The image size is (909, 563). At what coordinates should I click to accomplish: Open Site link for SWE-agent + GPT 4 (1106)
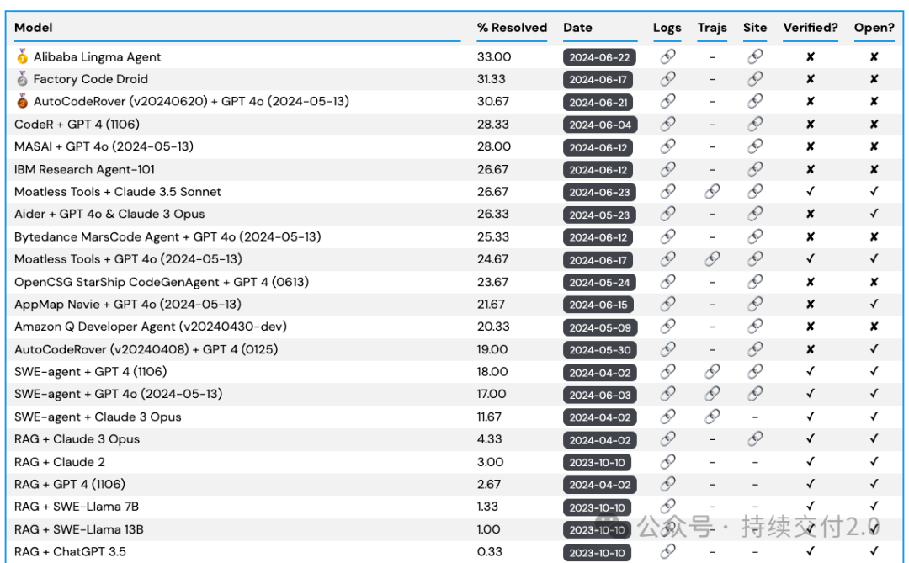755,371
